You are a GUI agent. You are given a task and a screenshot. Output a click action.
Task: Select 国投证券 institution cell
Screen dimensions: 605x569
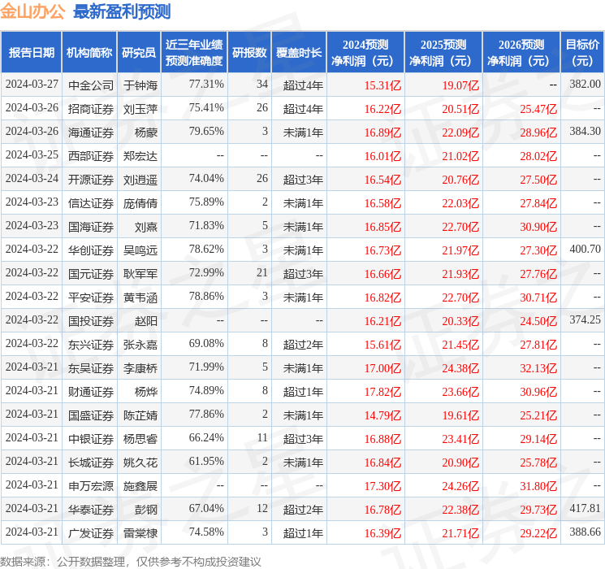pos(91,321)
